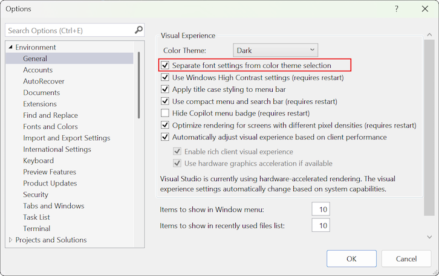439x276 pixels.
Task: Open Documents settings
Action: click(42, 92)
